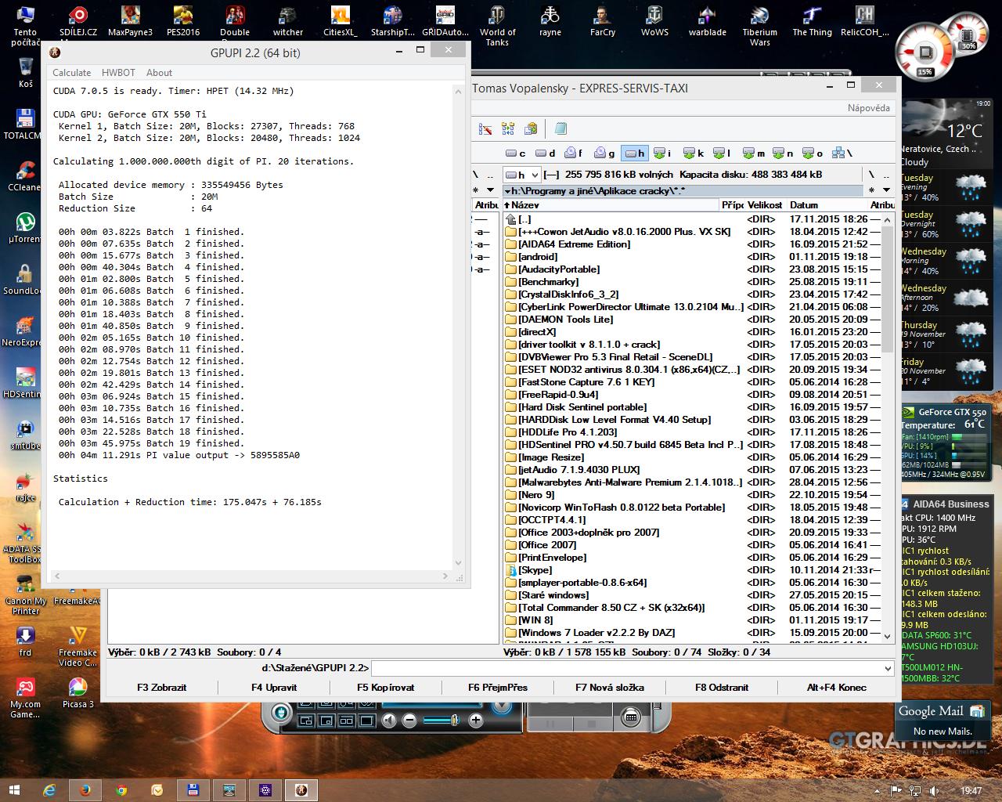Open Firefox from the taskbar
The height and width of the screenshot is (802, 1002).
(x=85, y=790)
